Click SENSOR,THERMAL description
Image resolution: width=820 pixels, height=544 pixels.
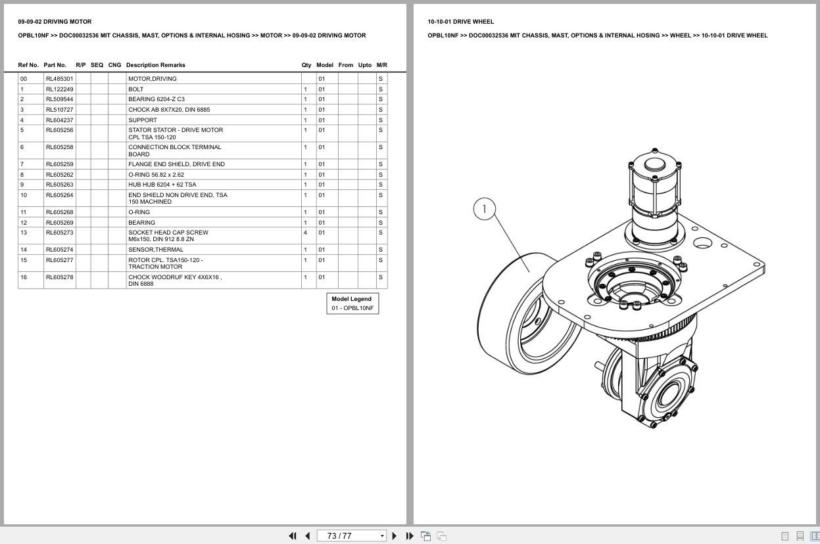pyautogui.click(x=156, y=250)
